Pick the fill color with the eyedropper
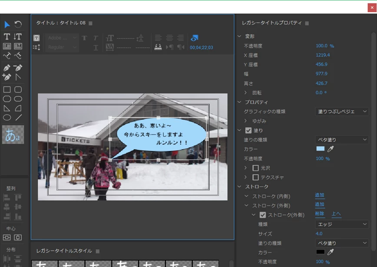Screen dimensions: 377x267 331,149
